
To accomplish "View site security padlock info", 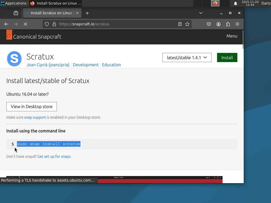I will click(54, 24).
